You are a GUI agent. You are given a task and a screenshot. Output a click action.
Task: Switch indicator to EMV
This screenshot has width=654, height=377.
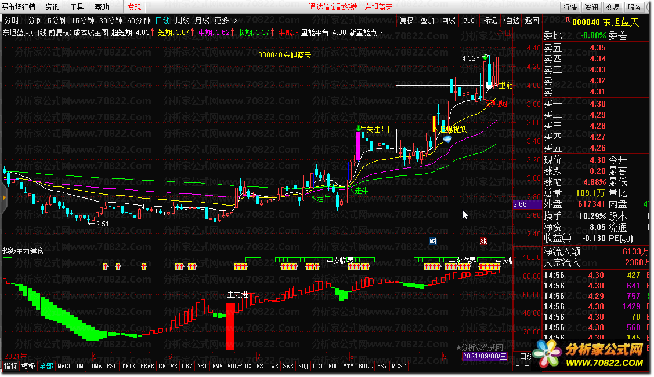pos(217,366)
